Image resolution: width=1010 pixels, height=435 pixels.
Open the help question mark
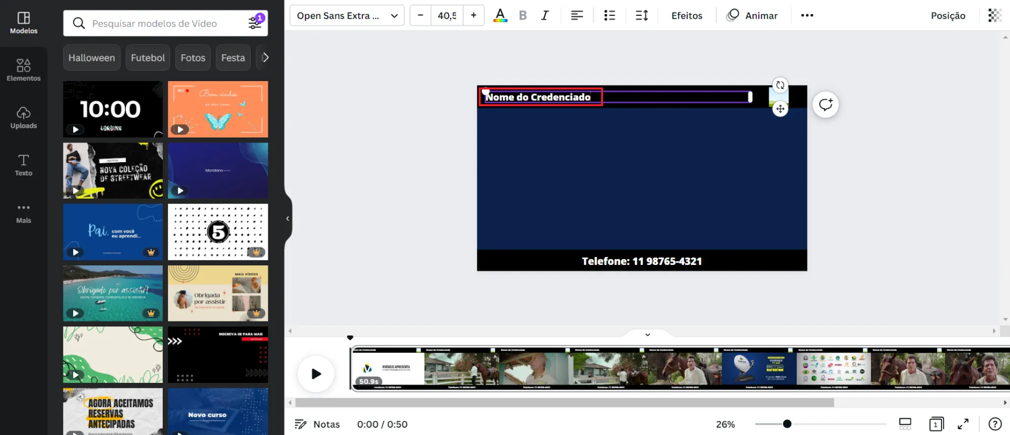pyautogui.click(x=995, y=424)
